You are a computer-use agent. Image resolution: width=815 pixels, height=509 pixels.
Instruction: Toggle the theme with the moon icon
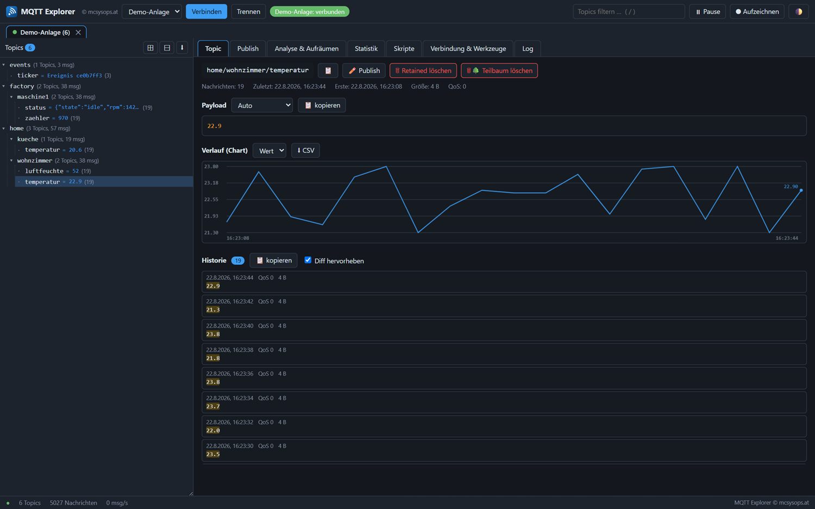coord(799,11)
